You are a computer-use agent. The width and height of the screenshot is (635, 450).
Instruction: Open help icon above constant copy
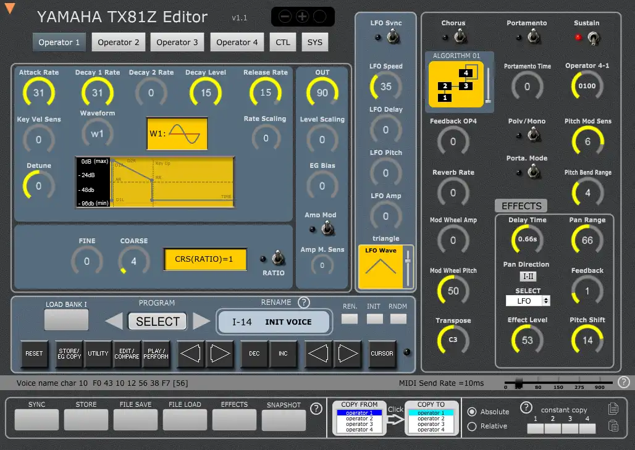click(526, 407)
